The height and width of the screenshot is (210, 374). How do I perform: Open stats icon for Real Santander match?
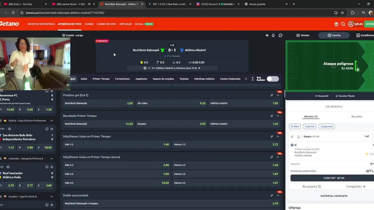click(x=47, y=167)
